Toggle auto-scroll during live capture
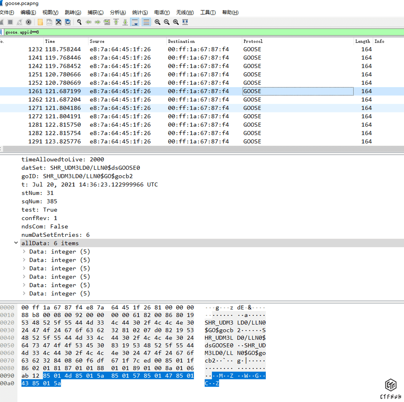The image size is (404, 402). (x=135, y=22)
